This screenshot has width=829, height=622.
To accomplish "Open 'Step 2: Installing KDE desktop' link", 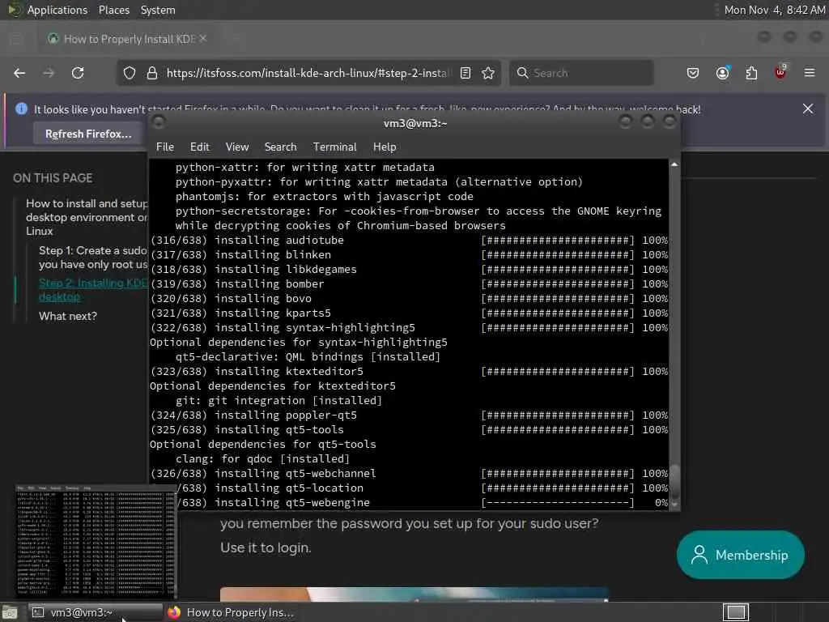I will pos(93,290).
